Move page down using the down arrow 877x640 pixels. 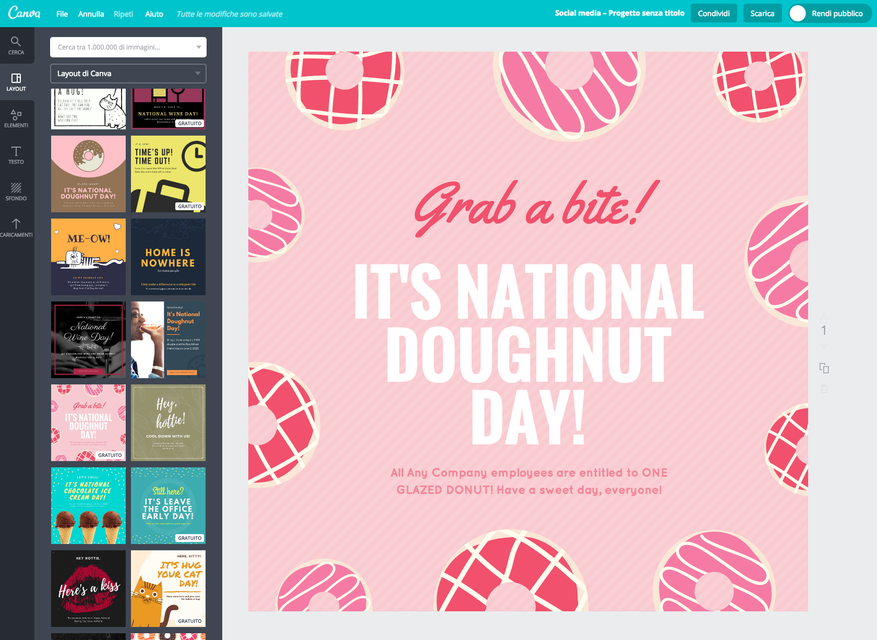point(824,346)
